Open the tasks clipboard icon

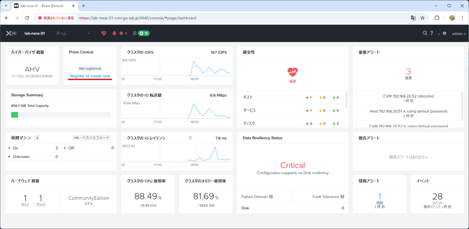pos(135,33)
